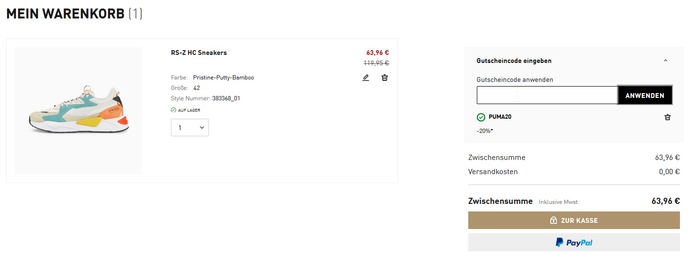688x255 pixels.
Task: Open the RS-Z HC Sneakers product link
Action: pos(199,53)
